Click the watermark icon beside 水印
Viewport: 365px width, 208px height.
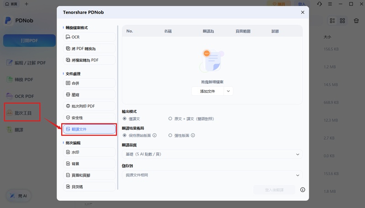68,152
